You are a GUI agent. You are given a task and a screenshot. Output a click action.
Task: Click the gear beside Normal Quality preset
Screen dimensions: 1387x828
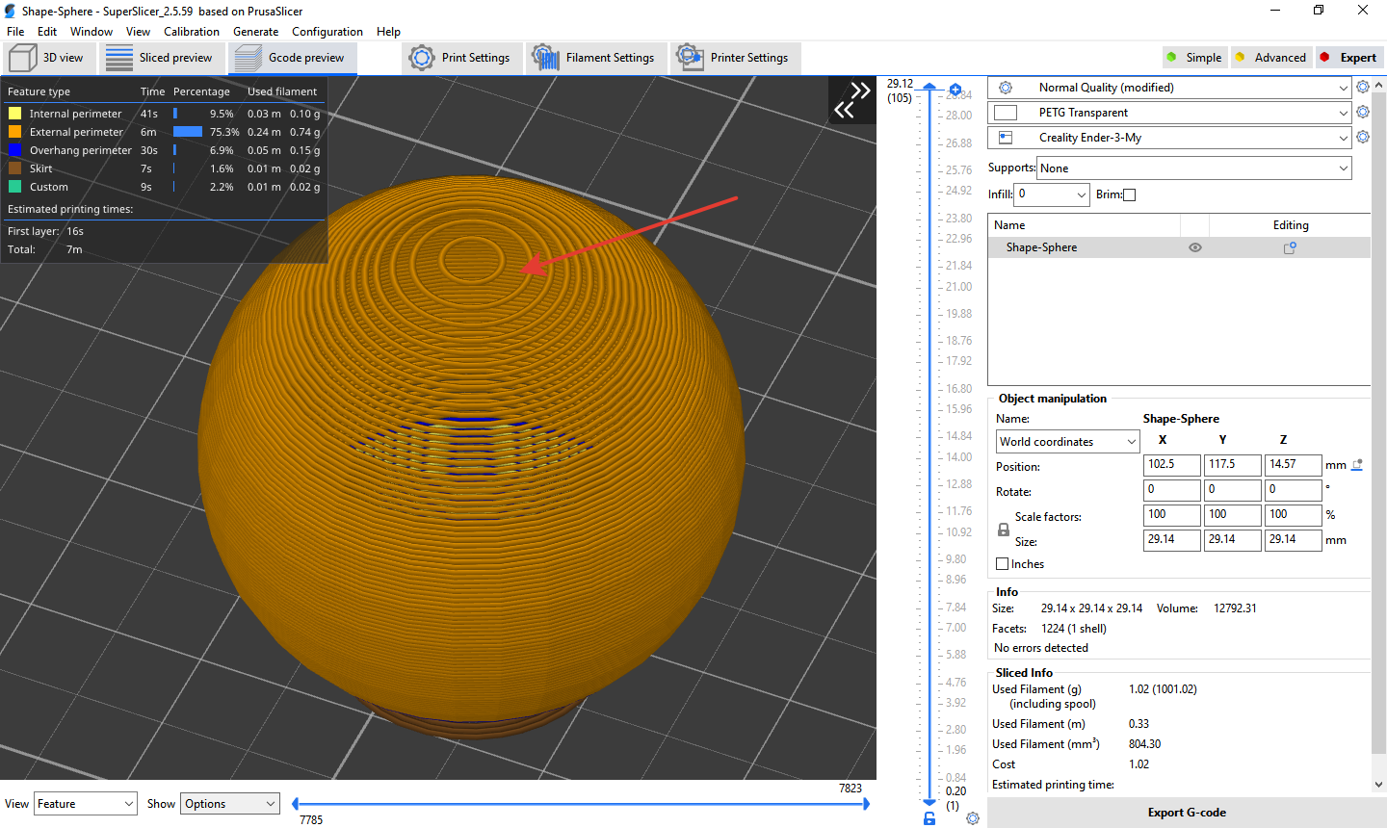click(x=1363, y=87)
